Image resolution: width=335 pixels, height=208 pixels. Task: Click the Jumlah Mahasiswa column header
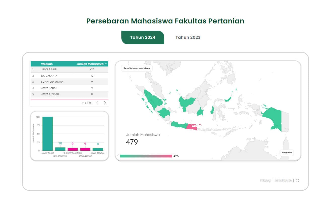[90, 64]
